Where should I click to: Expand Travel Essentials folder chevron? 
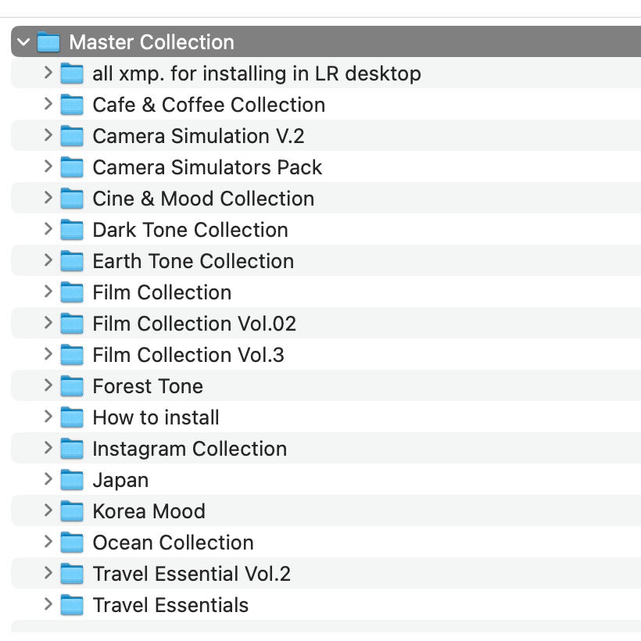[48, 604]
